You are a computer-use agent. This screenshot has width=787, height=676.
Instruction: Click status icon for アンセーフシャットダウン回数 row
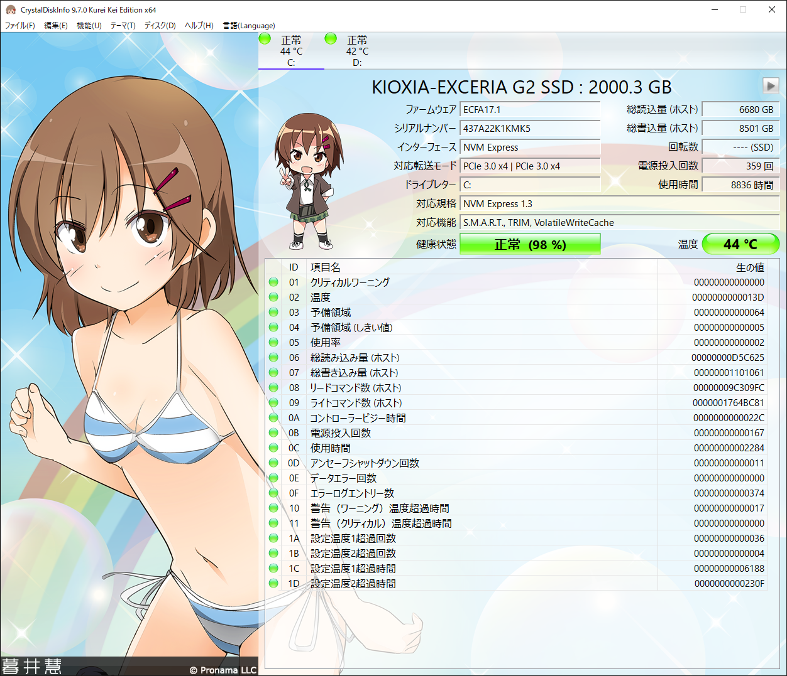pyautogui.click(x=273, y=463)
